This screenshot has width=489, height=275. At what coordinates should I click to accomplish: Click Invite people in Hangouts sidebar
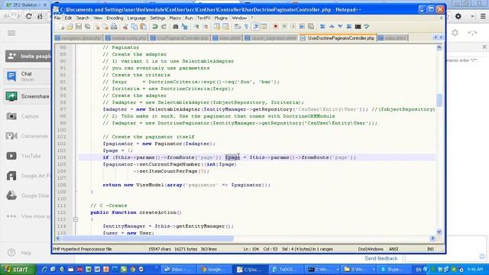(28, 57)
